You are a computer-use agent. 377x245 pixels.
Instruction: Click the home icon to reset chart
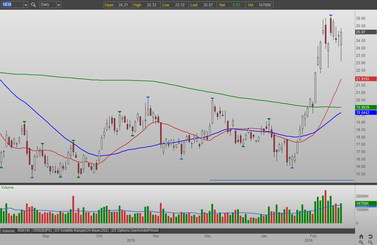[361, 236]
